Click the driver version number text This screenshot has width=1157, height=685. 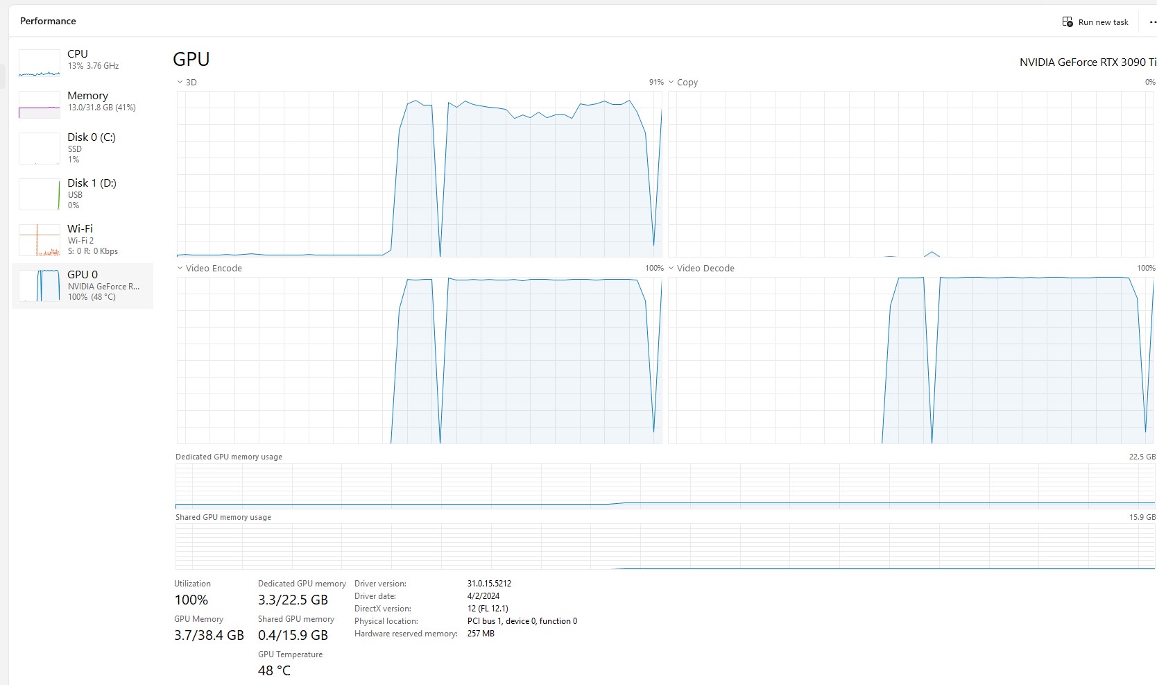tap(489, 584)
